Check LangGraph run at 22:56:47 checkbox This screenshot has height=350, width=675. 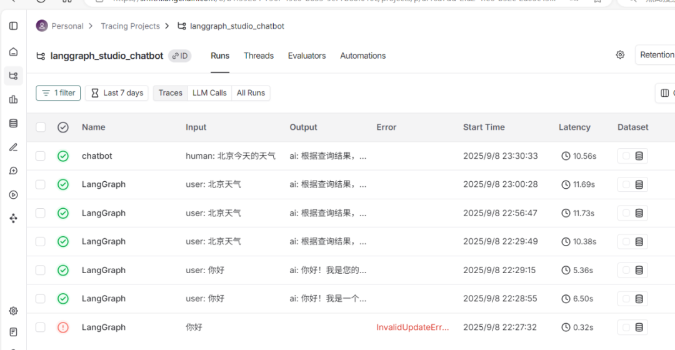click(41, 213)
